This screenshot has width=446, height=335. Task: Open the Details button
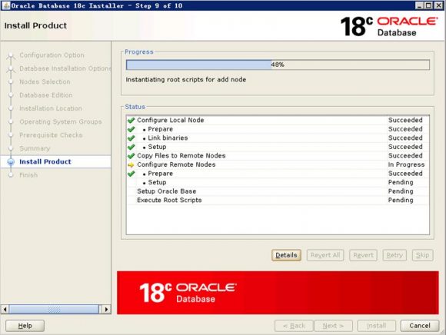coord(286,255)
